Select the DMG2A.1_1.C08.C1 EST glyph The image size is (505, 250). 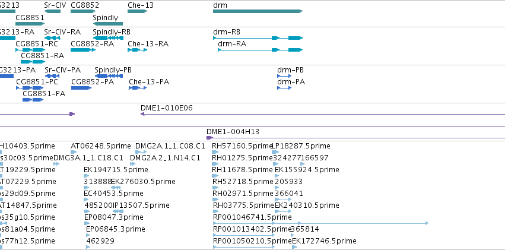coord(141,152)
